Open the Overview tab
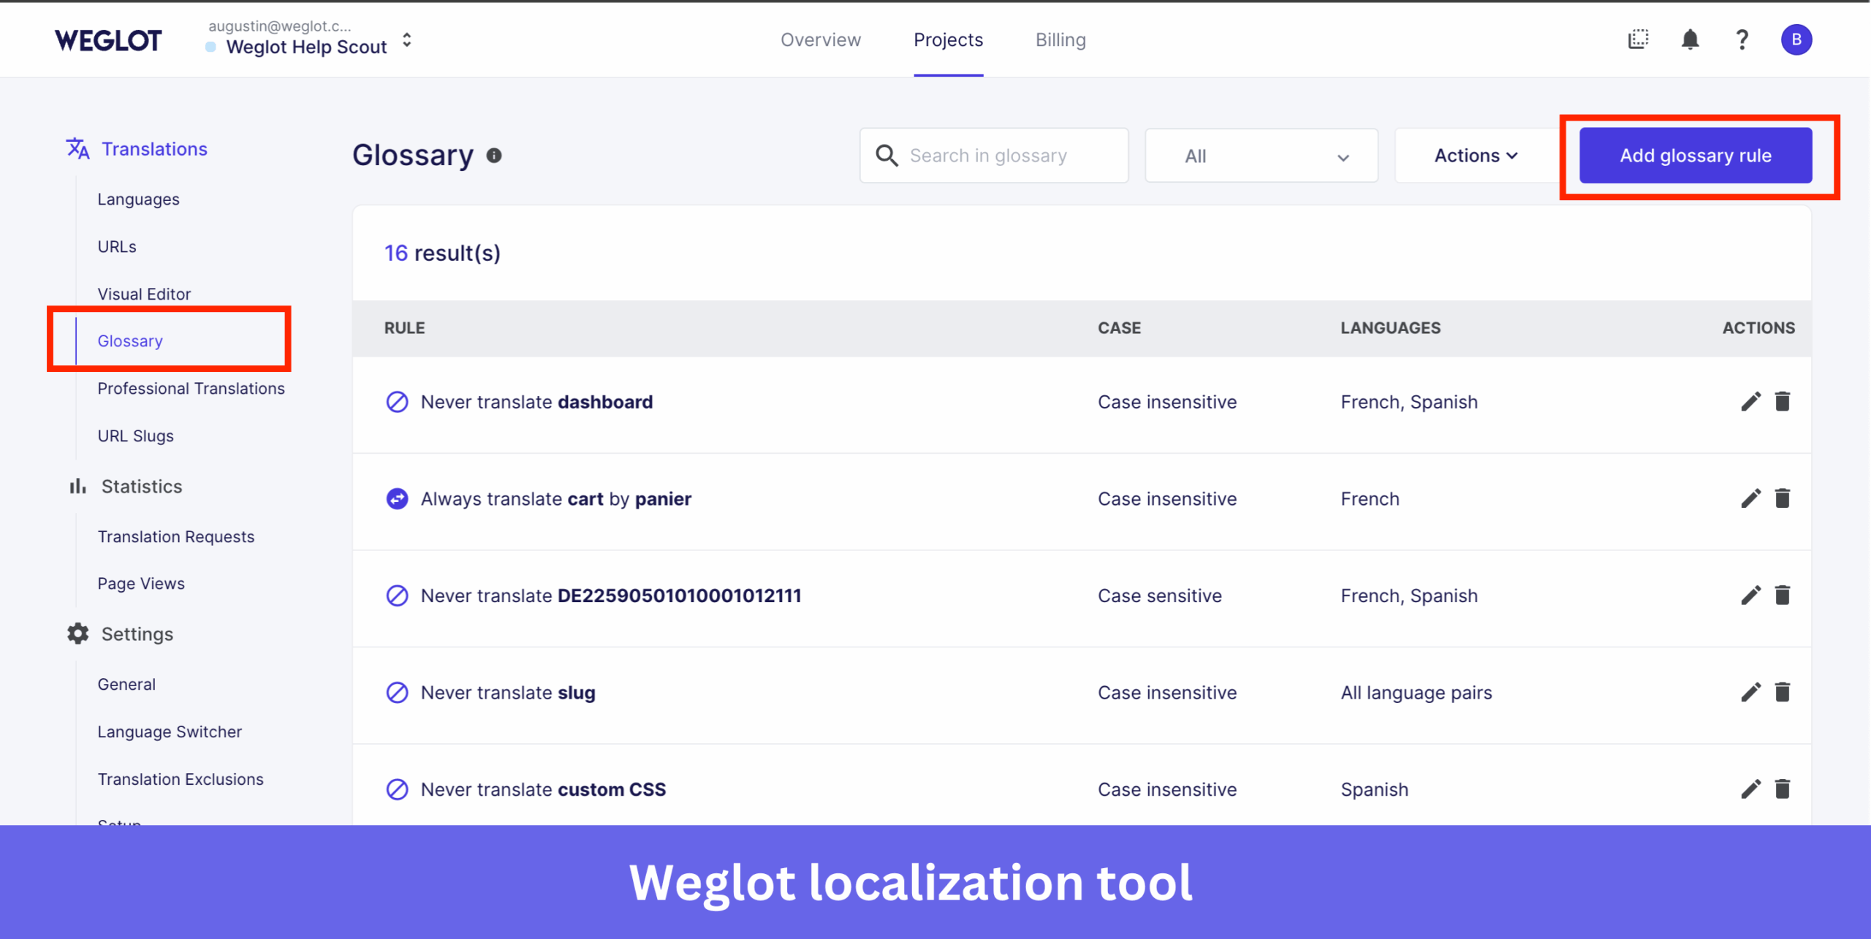Image resolution: width=1871 pixels, height=939 pixels. [820, 39]
